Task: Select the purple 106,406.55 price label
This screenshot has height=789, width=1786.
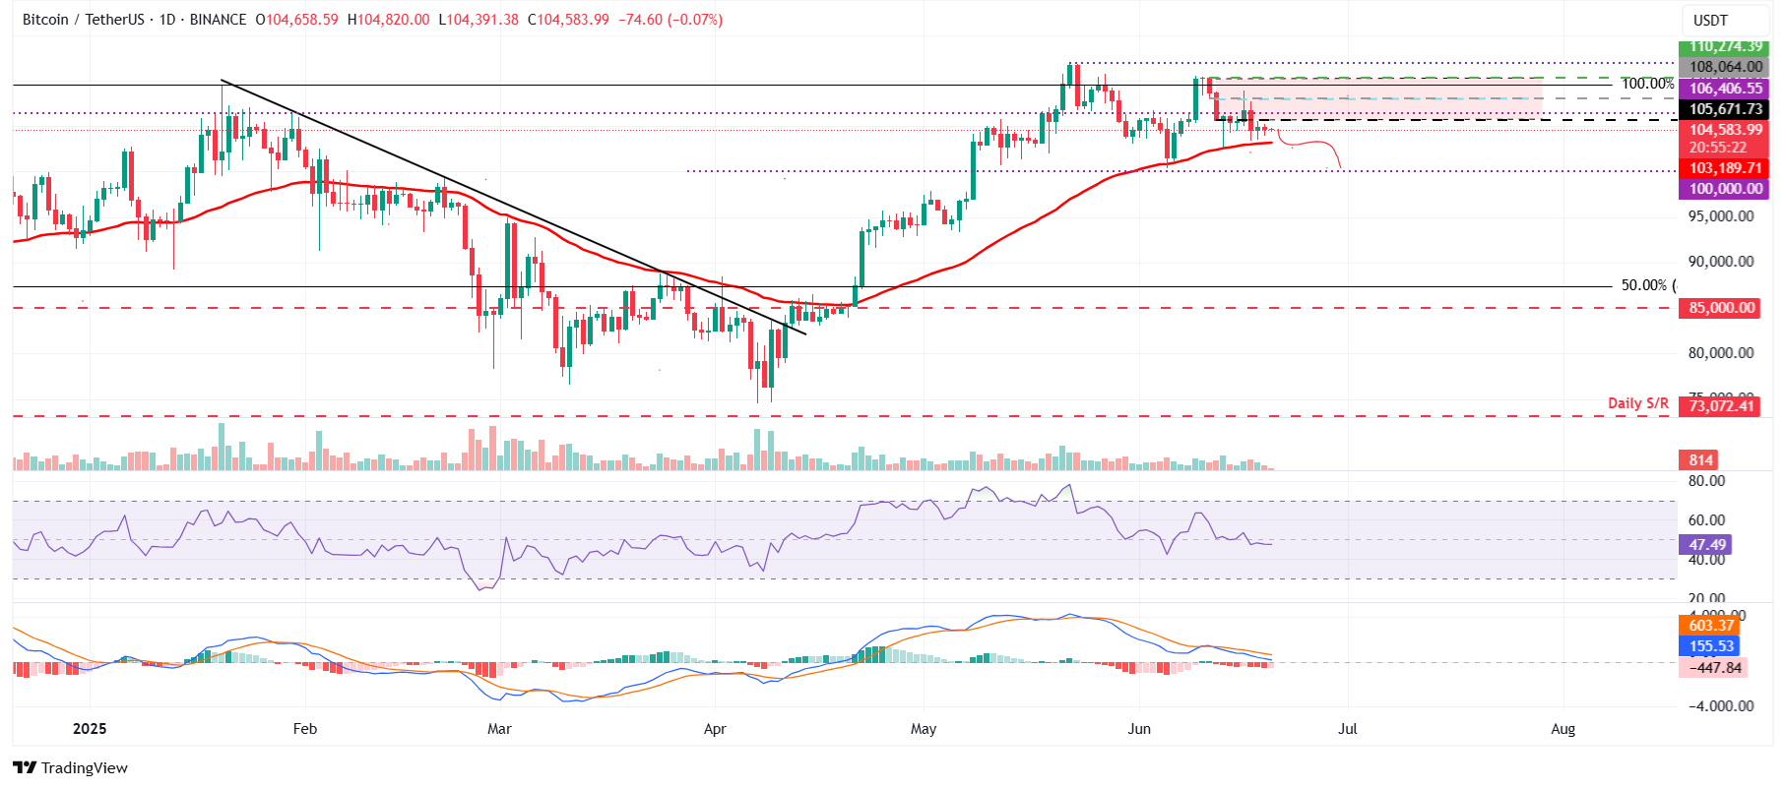Action: 1725,89
